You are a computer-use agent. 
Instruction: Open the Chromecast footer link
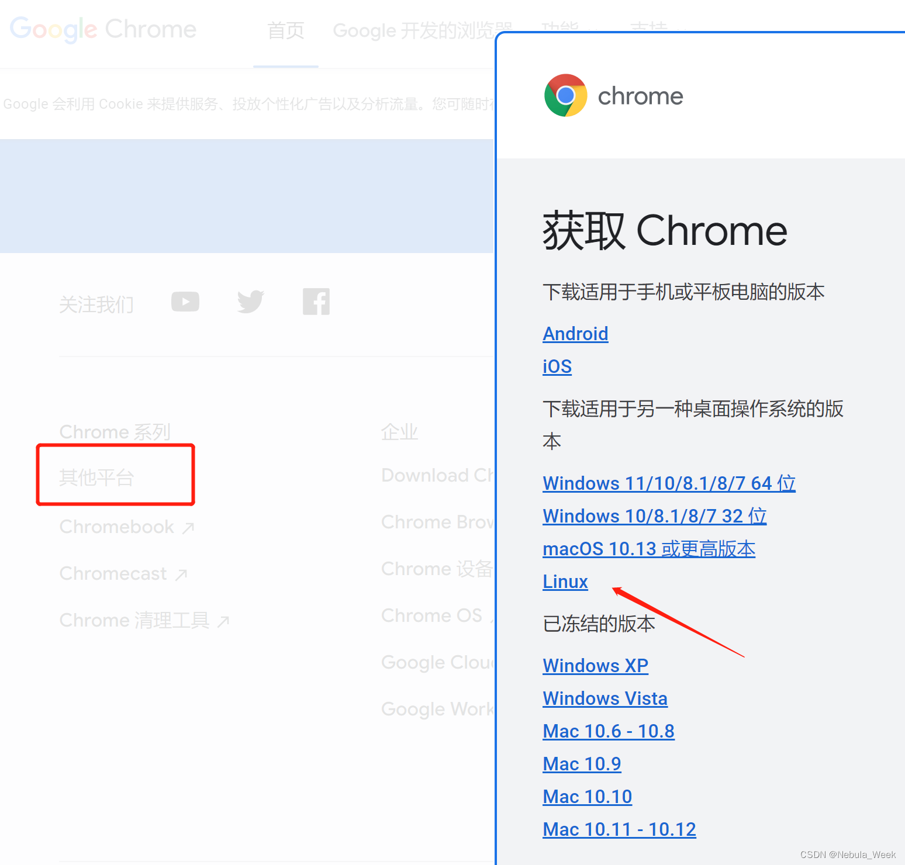(123, 573)
